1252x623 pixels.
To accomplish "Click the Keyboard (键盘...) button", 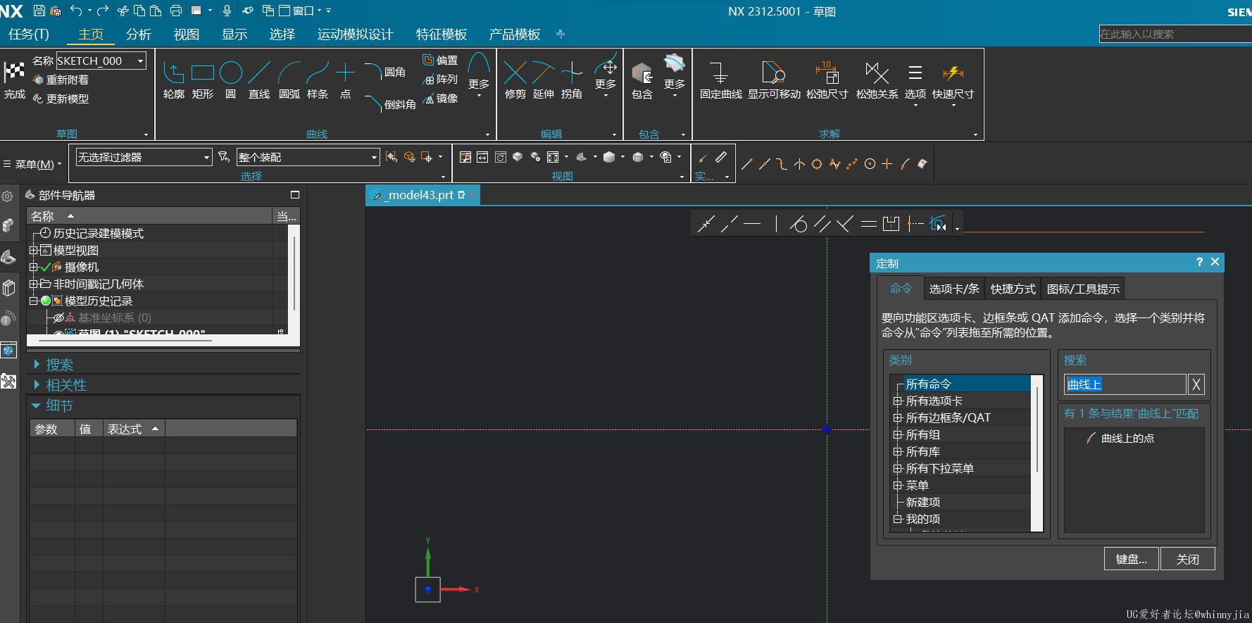I will click(1132, 559).
